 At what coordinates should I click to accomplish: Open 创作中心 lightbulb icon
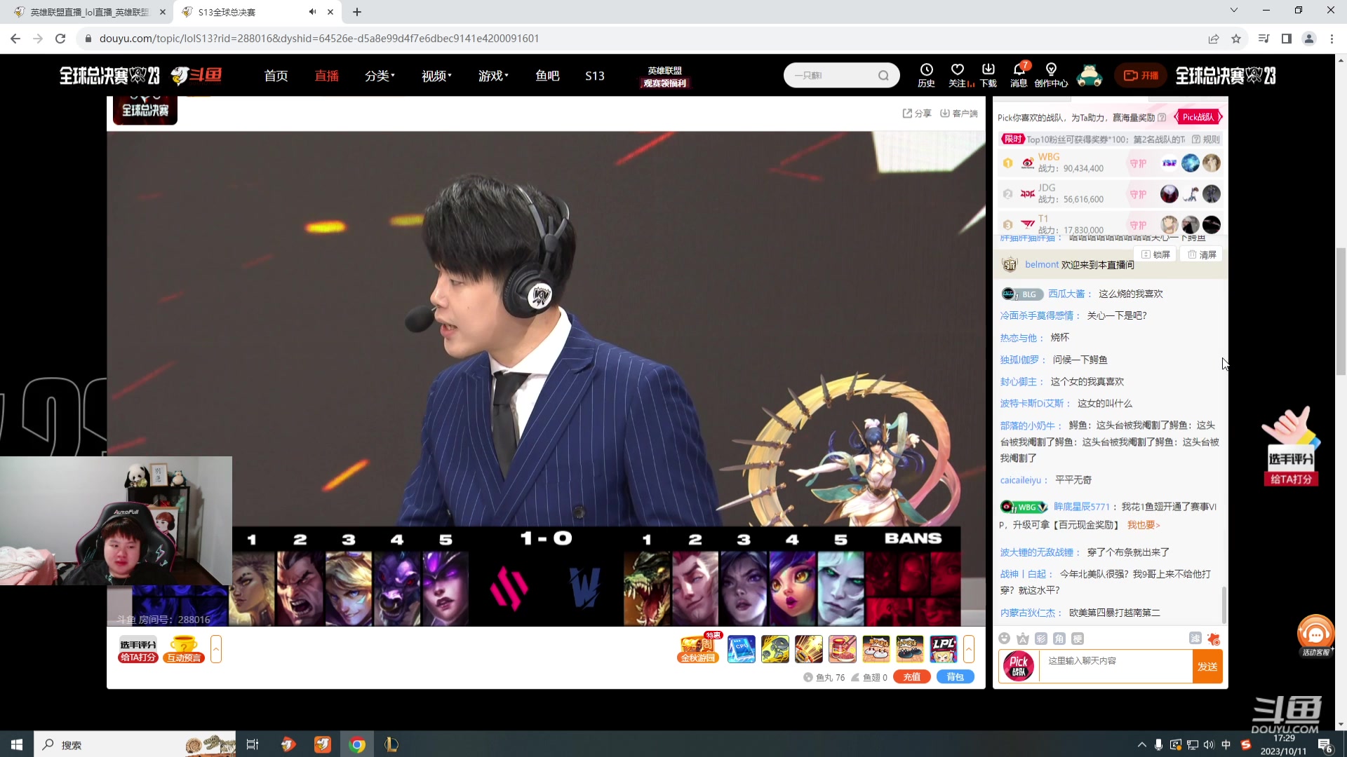pyautogui.click(x=1051, y=75)
